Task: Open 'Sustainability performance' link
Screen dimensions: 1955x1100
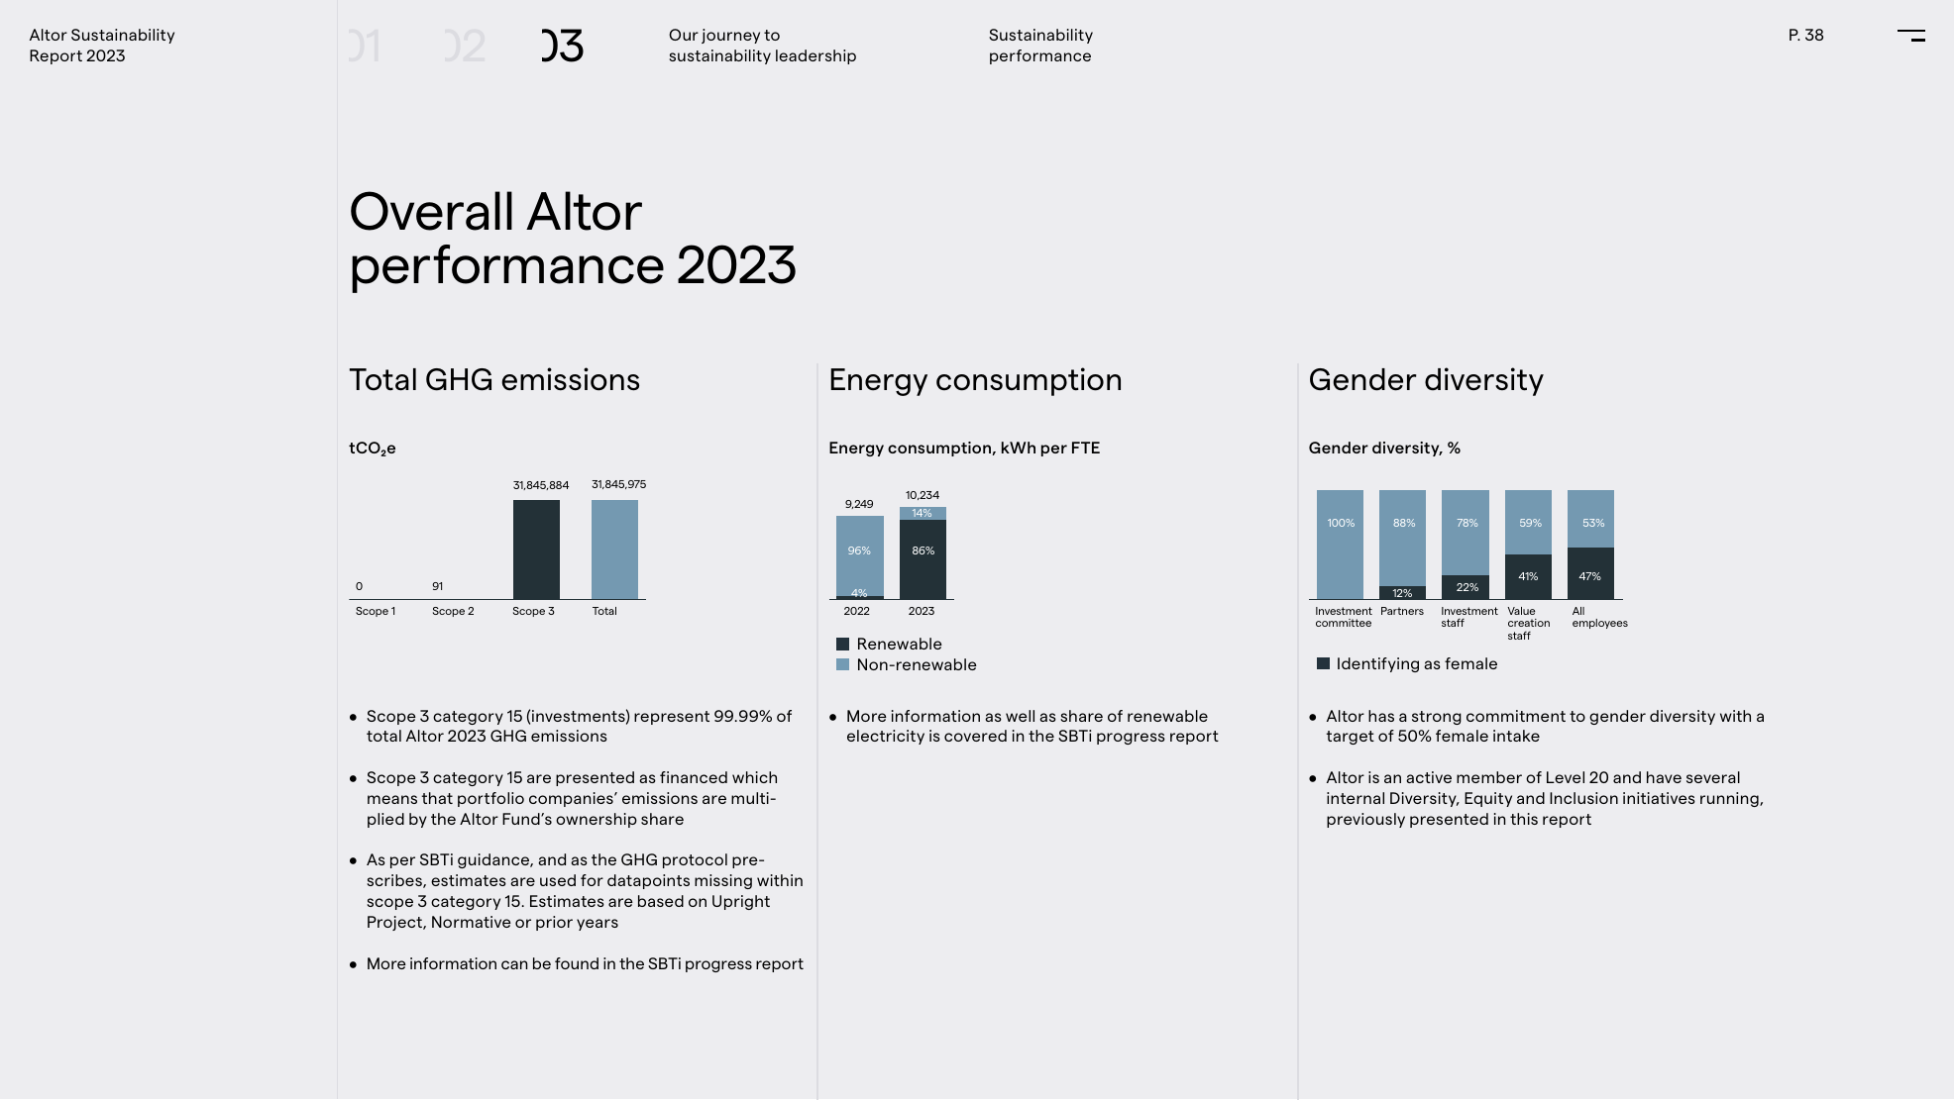Action: click(x=1040, y=46)
